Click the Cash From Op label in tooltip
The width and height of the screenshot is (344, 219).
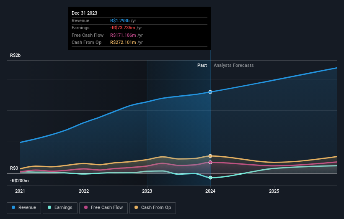click(x=87, y=43)
